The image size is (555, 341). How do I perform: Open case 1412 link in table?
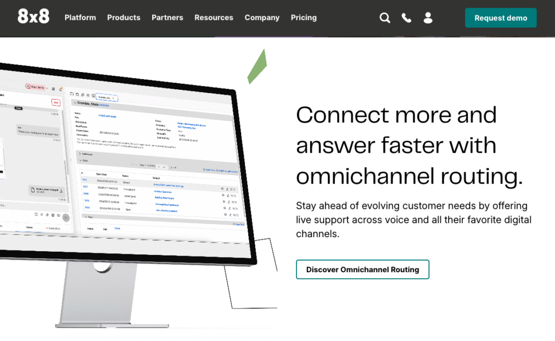pyautogui.click(x=85, y=179)
